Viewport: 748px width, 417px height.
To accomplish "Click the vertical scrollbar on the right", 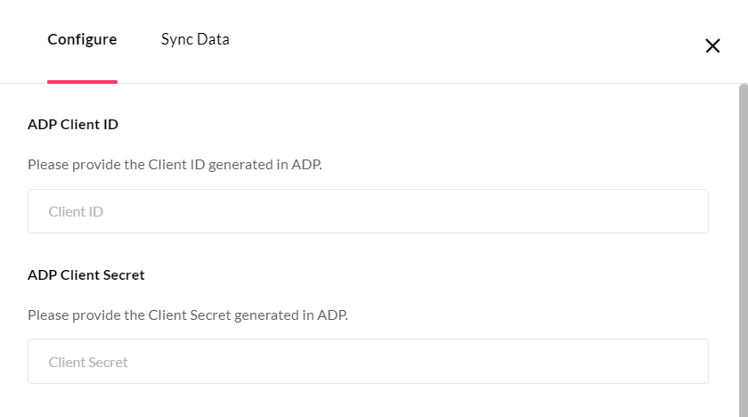I will click(744, 249).
